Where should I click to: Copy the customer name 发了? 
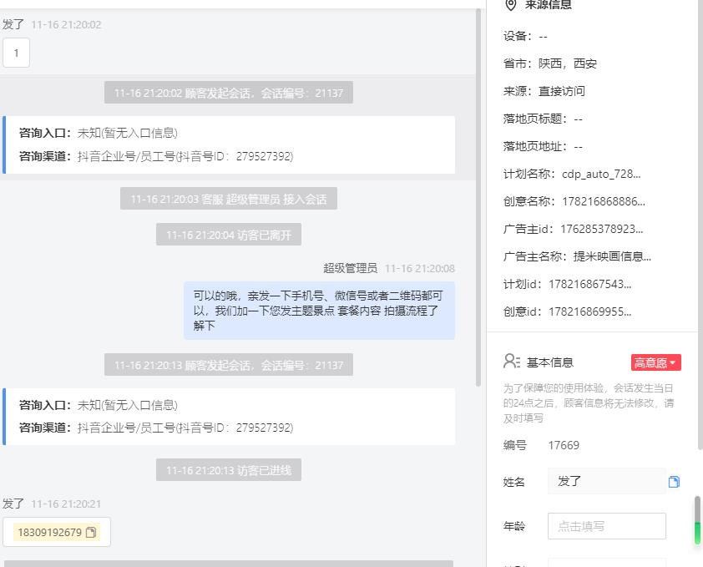click(674, 482)
